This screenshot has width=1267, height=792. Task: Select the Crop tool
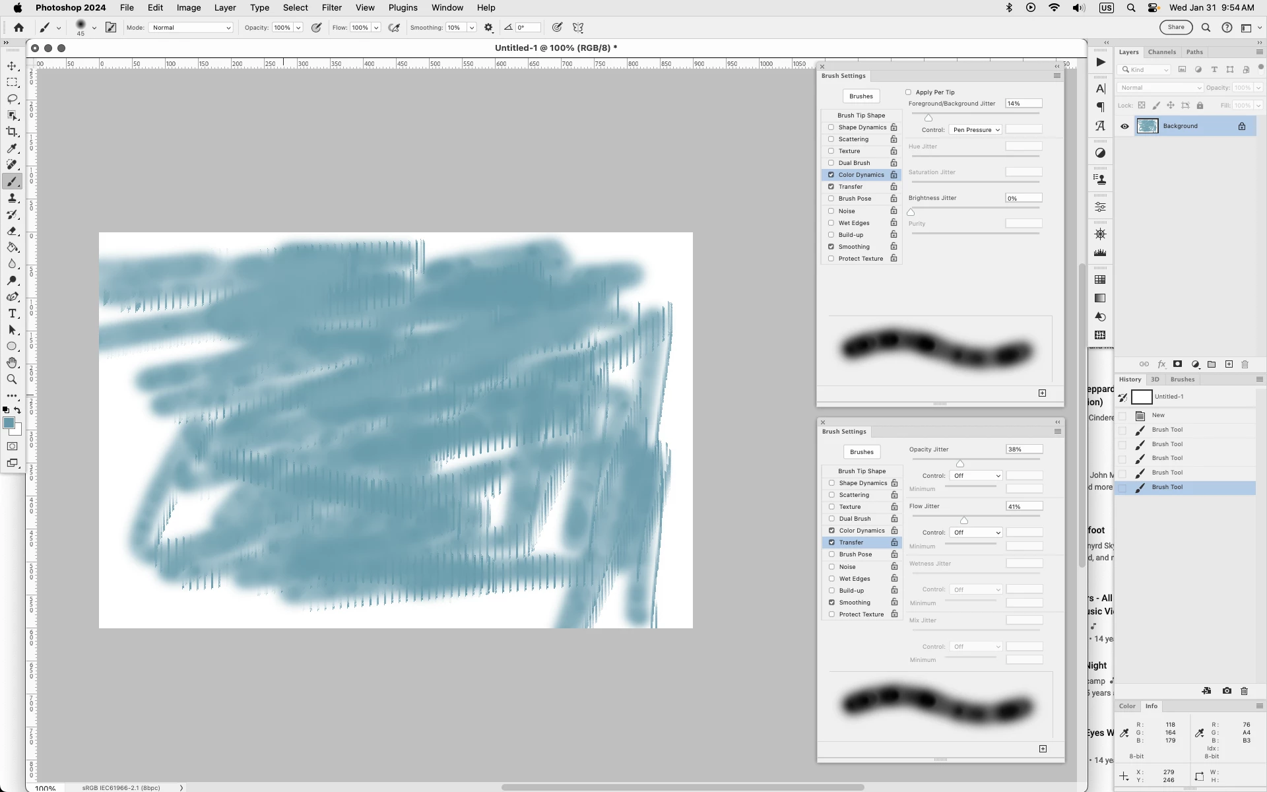[x=12, y=132]
